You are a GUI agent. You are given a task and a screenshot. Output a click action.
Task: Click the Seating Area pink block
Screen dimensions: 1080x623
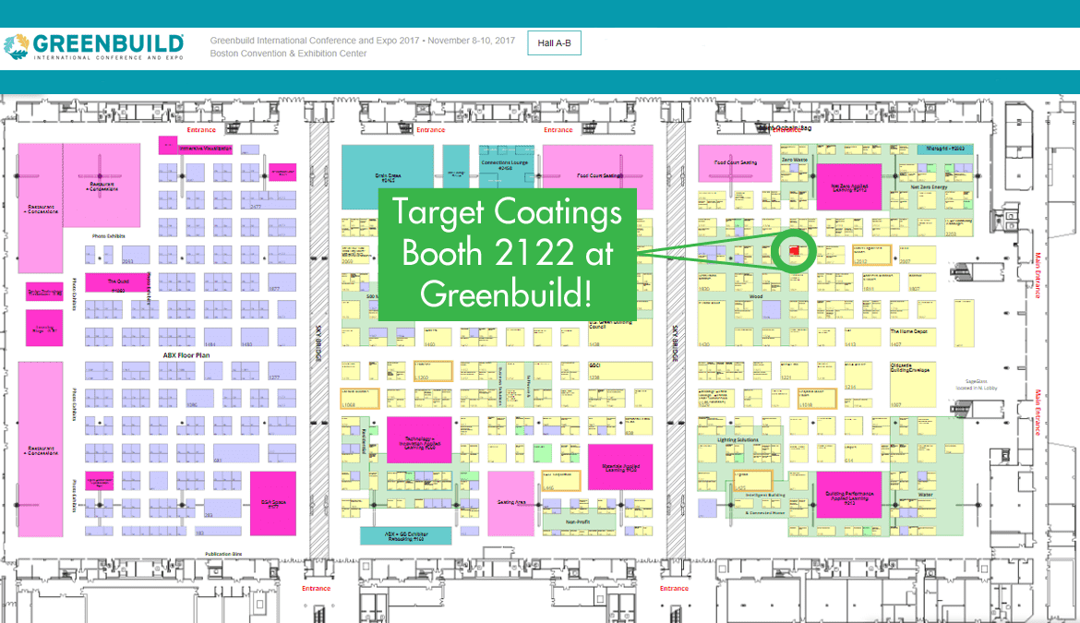coord(511,501)
